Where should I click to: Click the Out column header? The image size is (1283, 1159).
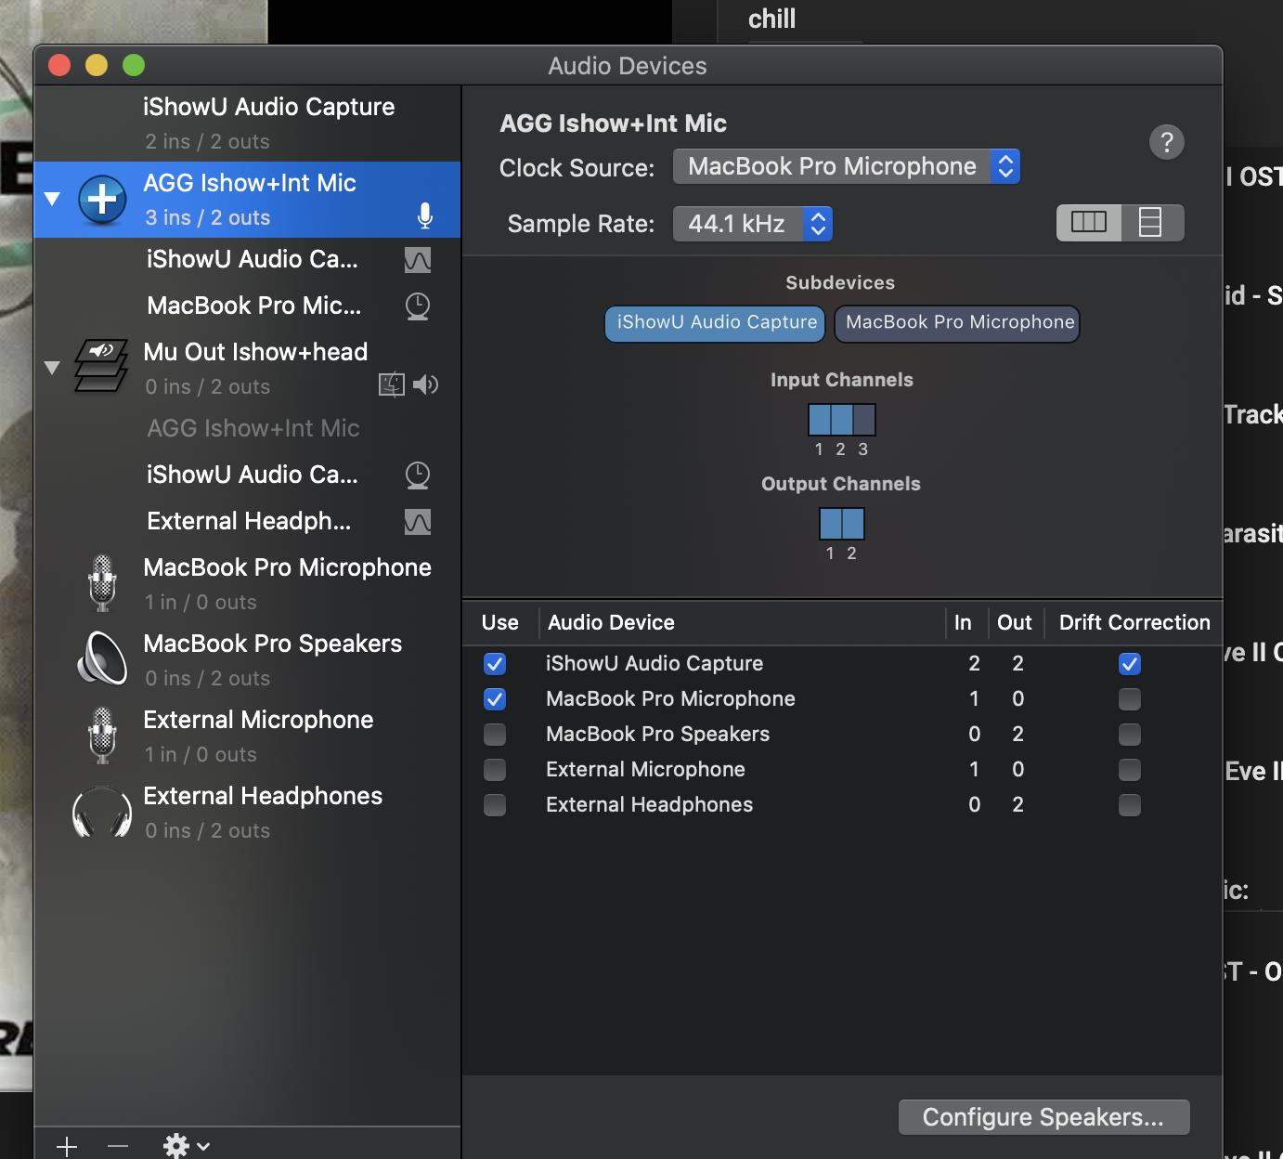1015,623
